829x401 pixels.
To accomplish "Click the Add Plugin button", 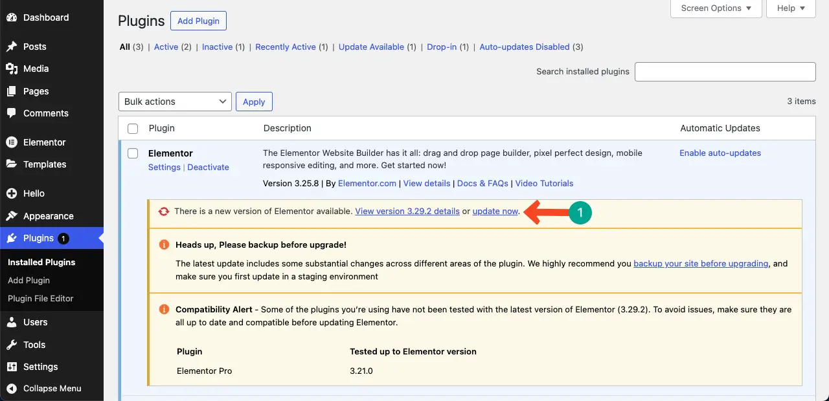I will [x=198, y=21].
